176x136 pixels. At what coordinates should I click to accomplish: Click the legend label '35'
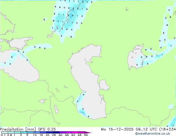point(67,135)
